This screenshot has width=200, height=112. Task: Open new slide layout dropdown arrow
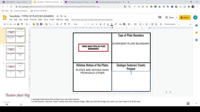click(x=7, y=24)
